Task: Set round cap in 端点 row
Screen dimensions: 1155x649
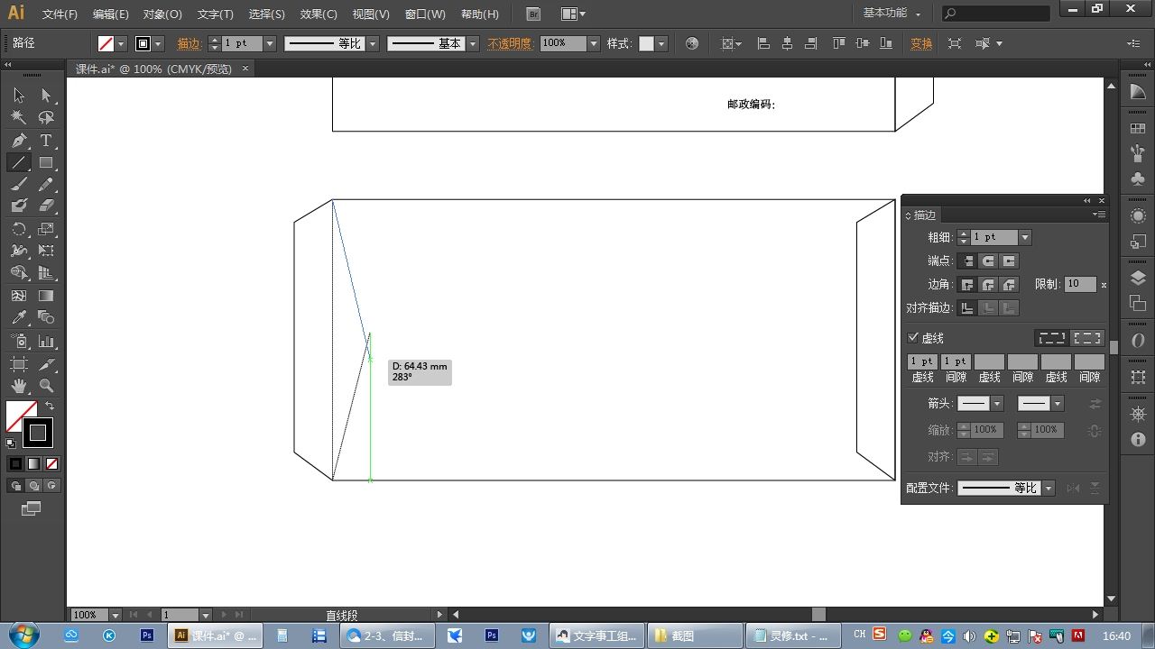Action: 988,261
